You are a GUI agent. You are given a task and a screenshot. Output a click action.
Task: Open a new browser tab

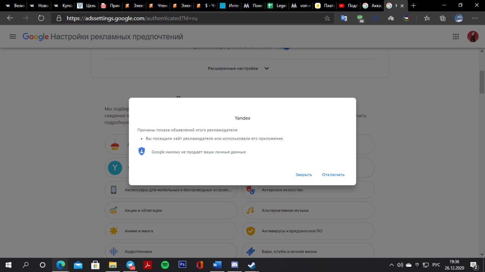[x=413, y=6]
